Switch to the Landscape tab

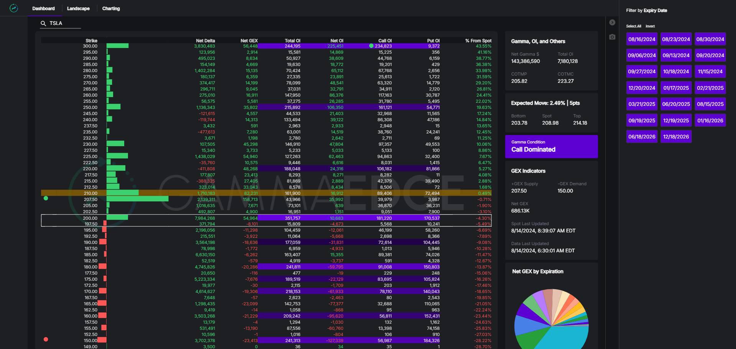pyautogui.click(x=78, y=8)
